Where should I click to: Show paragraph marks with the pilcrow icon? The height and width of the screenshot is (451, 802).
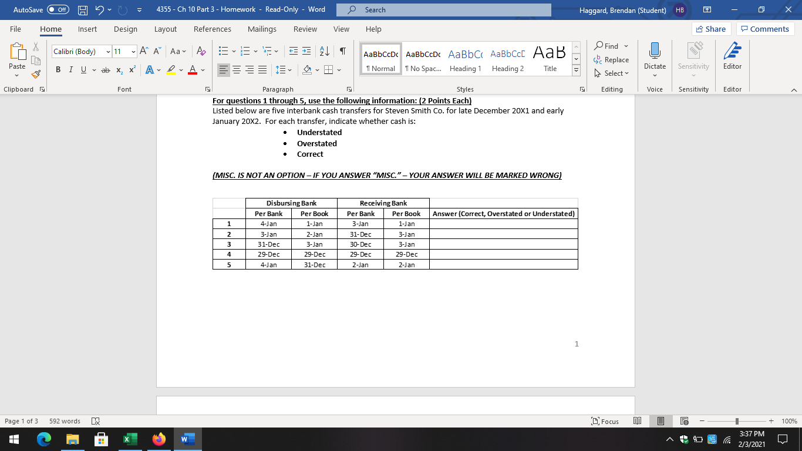pyautogui.click(x=343, y=51)
